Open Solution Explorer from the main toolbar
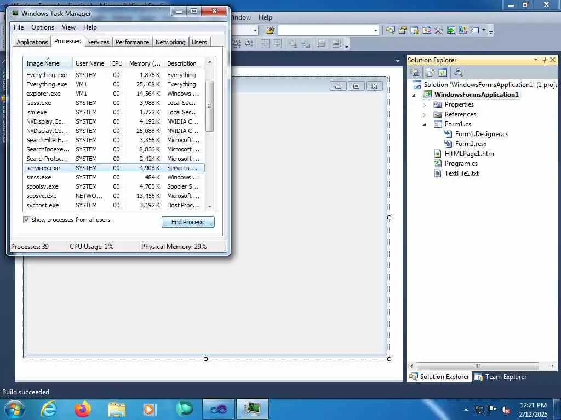 390,31
